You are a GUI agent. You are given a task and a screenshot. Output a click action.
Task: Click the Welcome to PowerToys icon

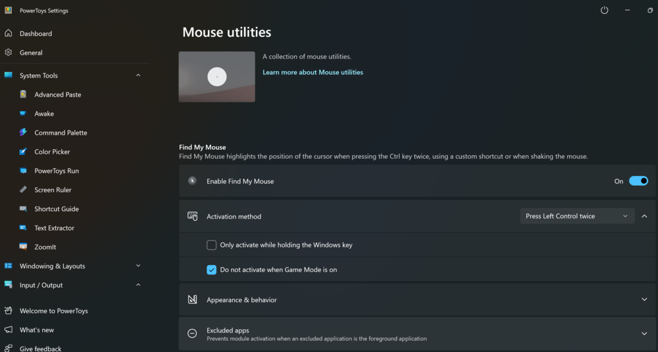pyautogui.click(x=8, y=311)
